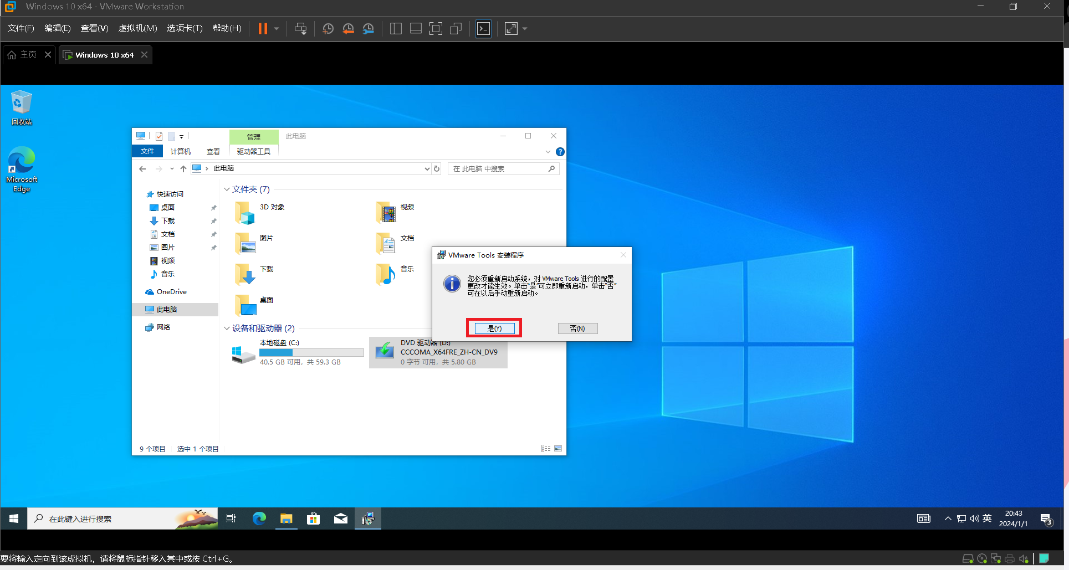
Task: Toggle the library sidebar view icon
Action: tap(396, 29)
